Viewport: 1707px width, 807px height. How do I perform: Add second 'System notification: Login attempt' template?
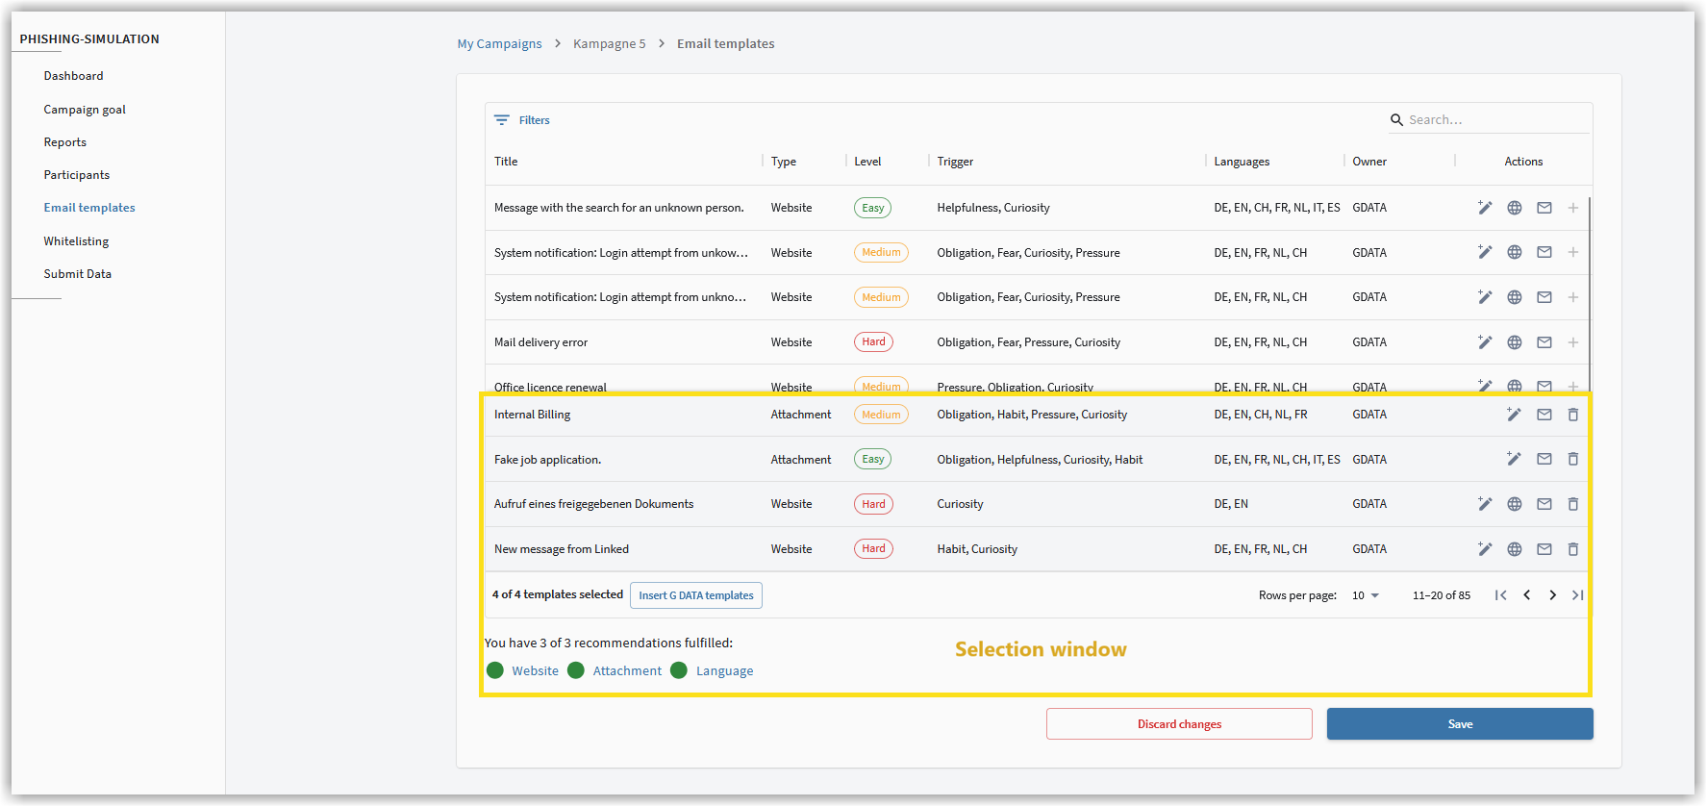click(1573, 297)
